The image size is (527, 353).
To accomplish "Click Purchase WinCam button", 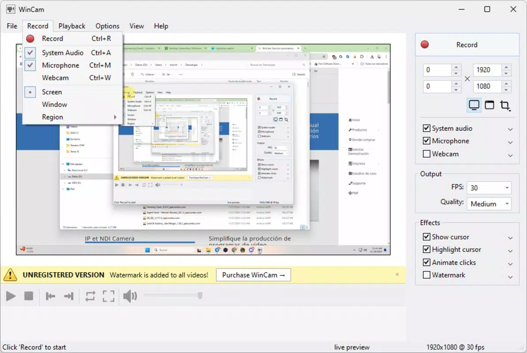I will [x=253, y=275].
